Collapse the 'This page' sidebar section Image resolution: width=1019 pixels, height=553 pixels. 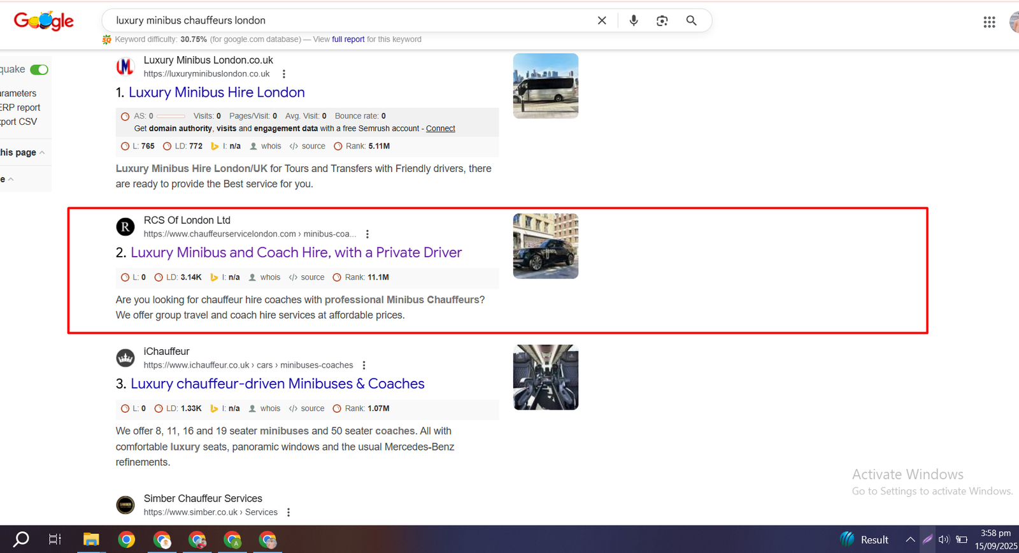pos(42,152)
